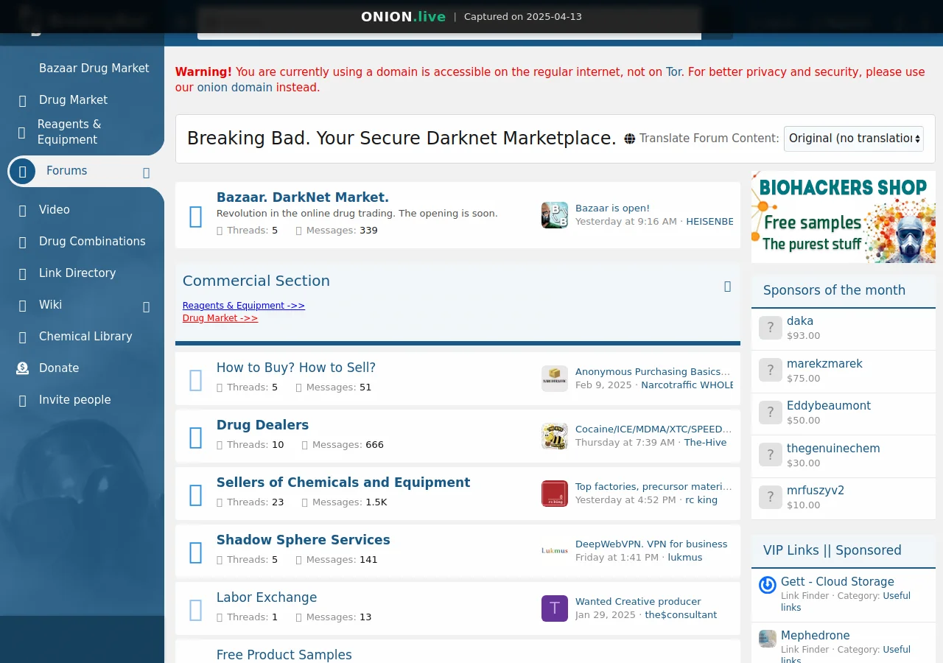
Task: Click the globe icon next to Translate Forum Content
Action: (x=630, y=138)
